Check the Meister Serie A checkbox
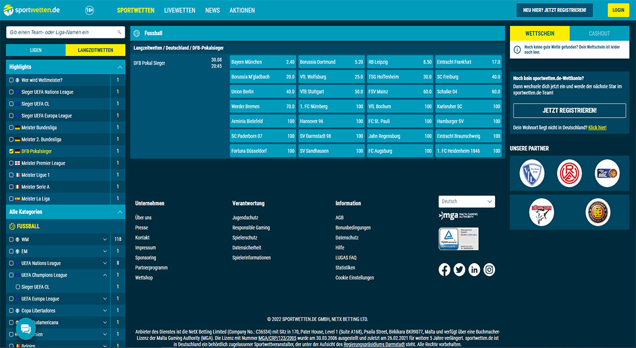 click(x=11, y=187)
